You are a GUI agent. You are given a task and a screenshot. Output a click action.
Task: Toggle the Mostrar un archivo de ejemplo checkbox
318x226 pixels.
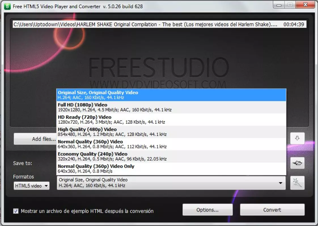pos(16,211)
